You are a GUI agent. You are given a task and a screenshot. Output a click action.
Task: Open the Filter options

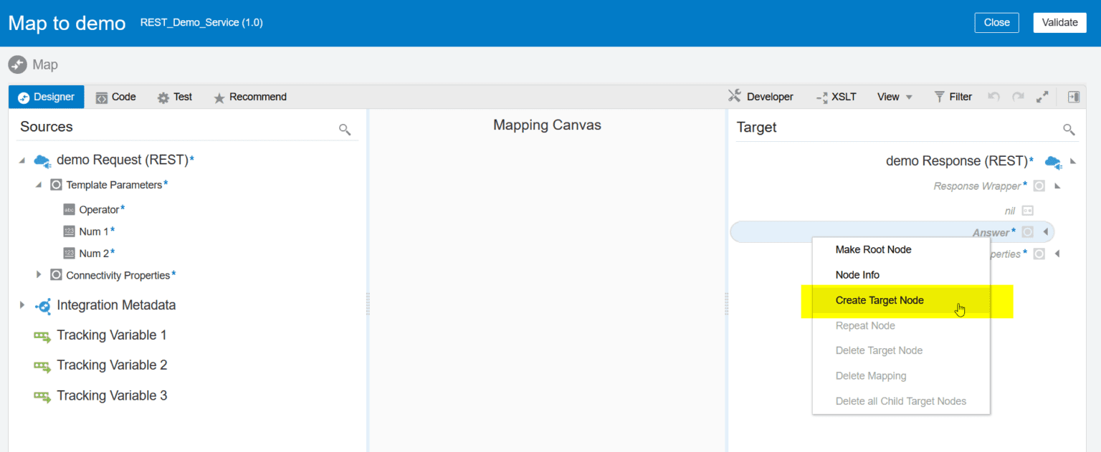953,97
